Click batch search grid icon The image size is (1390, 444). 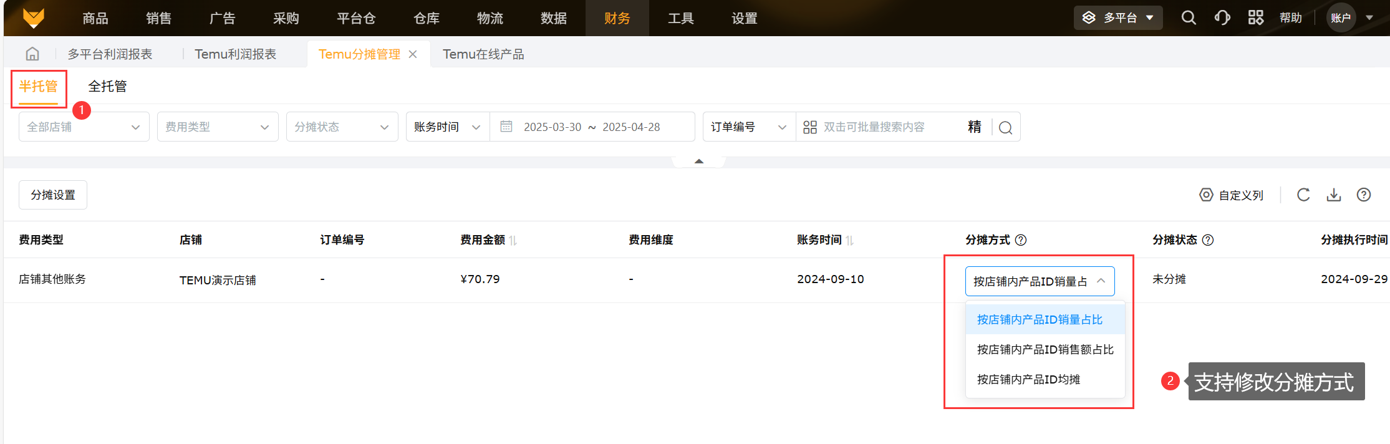[810, 127]
